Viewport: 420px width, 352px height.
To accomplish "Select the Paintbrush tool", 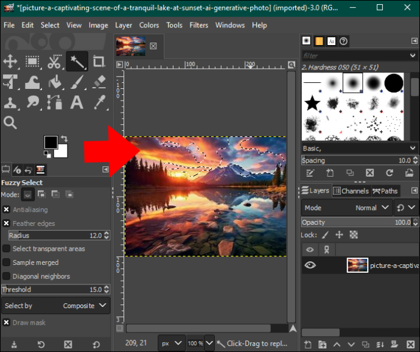I will tap(77, 82).
